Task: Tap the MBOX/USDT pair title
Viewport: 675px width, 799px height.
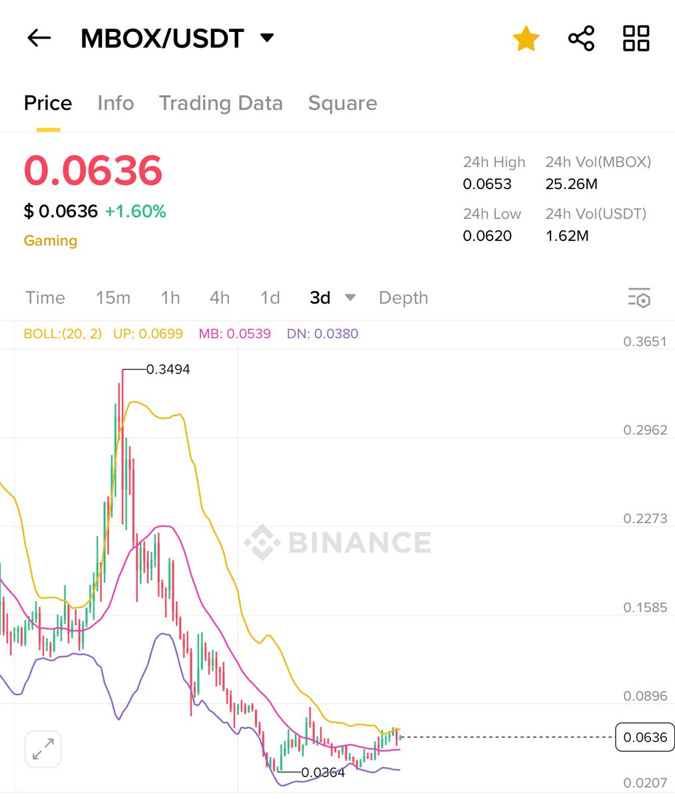Action: coord(162,39)
